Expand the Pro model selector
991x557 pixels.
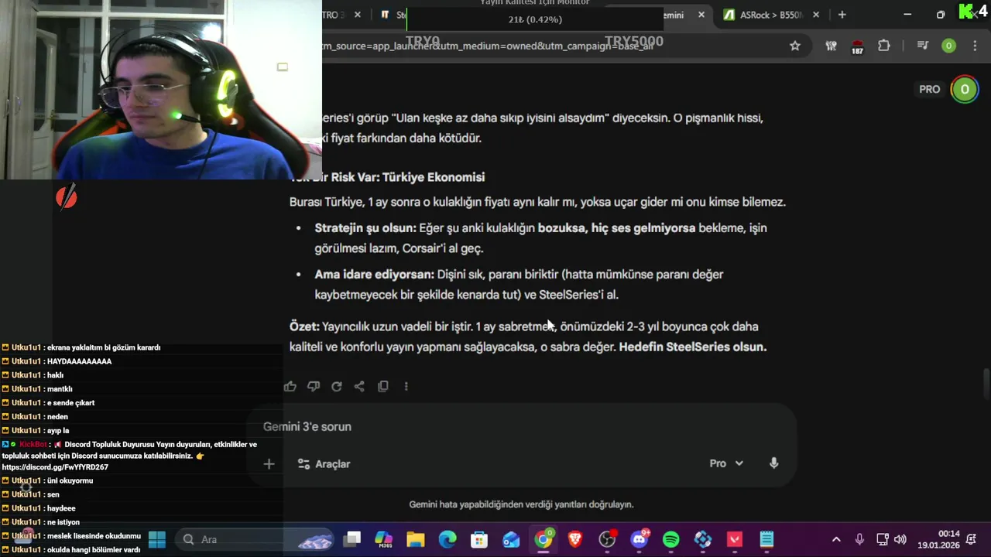tap(726, 463)
